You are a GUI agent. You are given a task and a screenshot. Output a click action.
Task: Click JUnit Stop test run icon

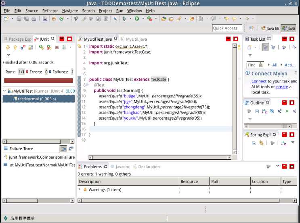click(x=57, y=47)
